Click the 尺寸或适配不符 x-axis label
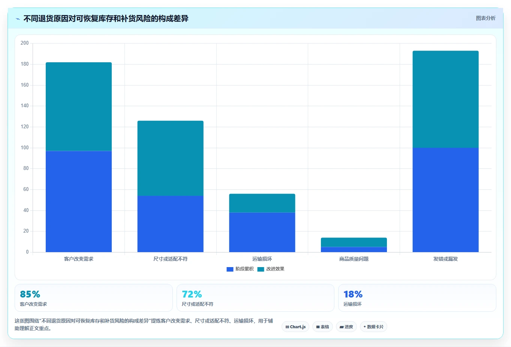The width and height of the screenshot is (511, 347). click(x=171, y=259)
